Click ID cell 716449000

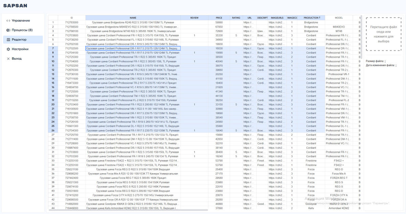(x=72, y=208)
